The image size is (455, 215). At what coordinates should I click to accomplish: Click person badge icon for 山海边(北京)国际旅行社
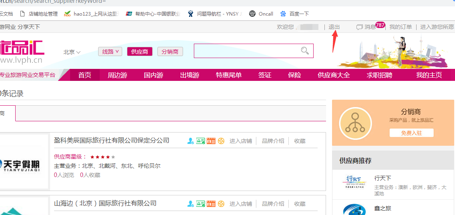click(190, 204)
